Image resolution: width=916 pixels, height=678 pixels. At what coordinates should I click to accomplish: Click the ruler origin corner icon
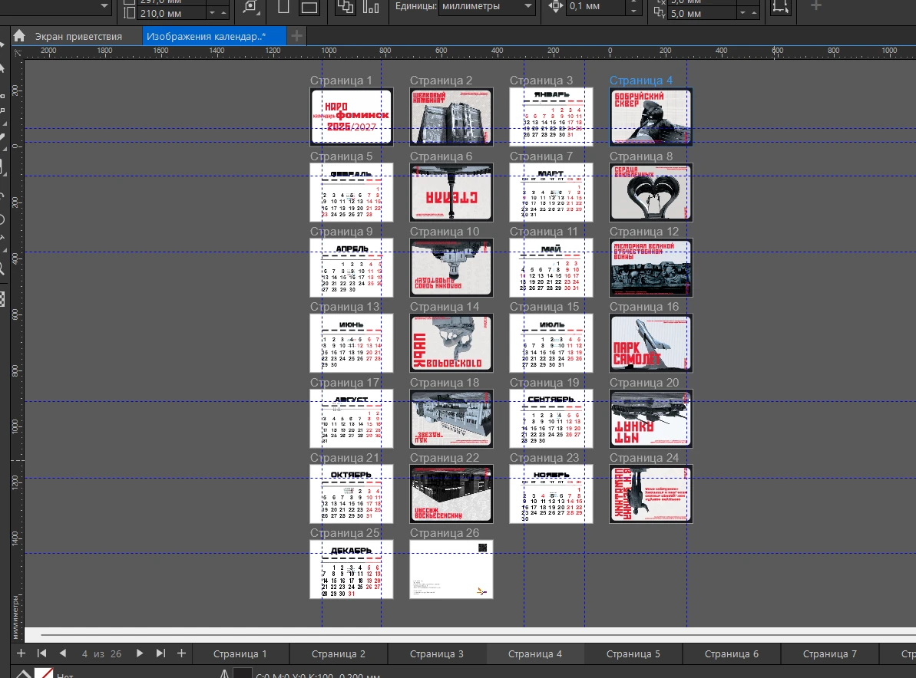[18, 51]
